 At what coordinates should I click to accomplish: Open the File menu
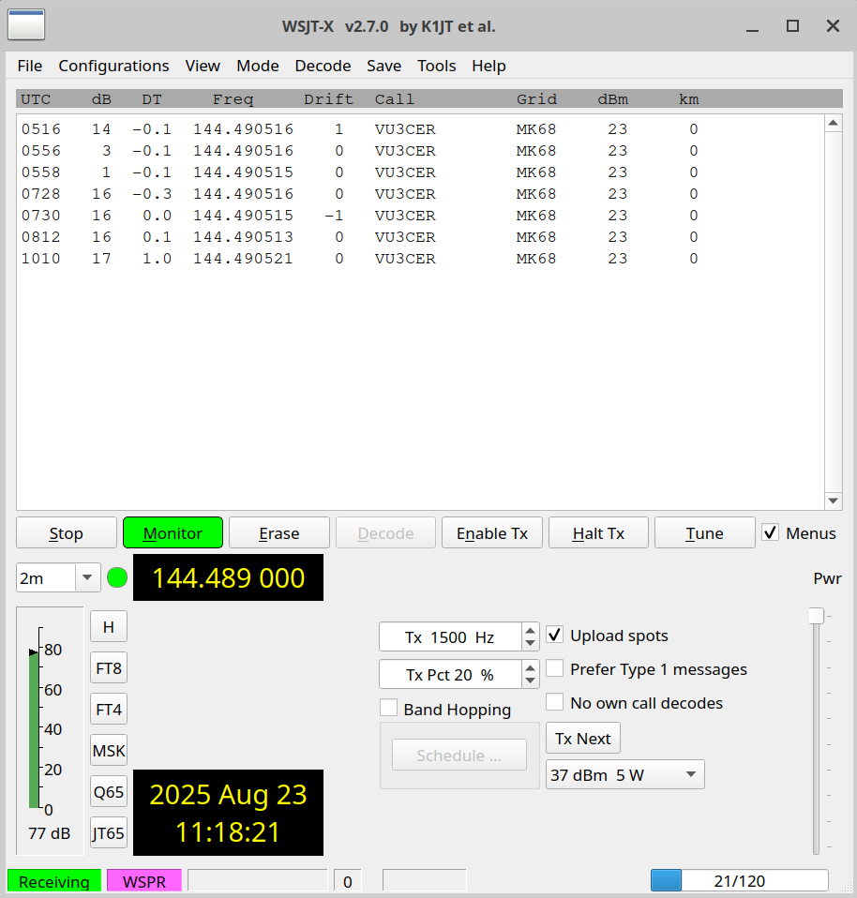[30, 66]
